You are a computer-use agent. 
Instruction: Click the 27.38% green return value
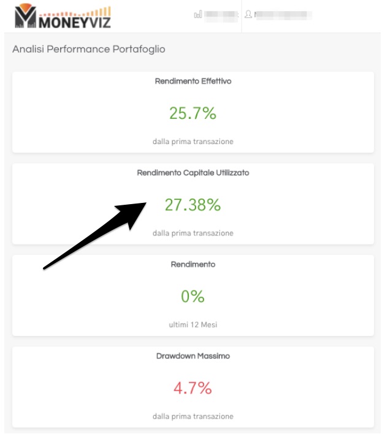193,205
